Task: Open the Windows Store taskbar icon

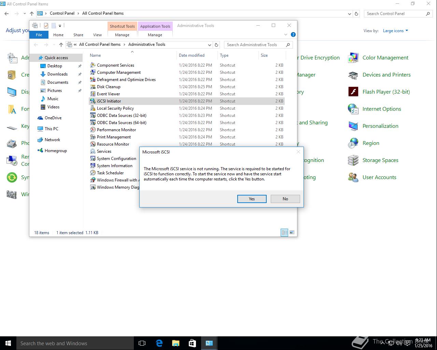Action: click(x=192, y=343)
